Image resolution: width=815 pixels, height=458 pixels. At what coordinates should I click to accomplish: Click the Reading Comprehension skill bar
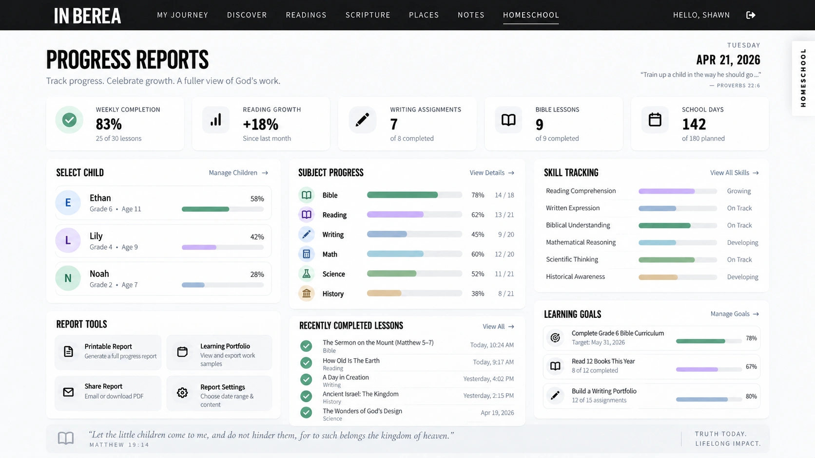pyautogui.click(x=678, y=191)
